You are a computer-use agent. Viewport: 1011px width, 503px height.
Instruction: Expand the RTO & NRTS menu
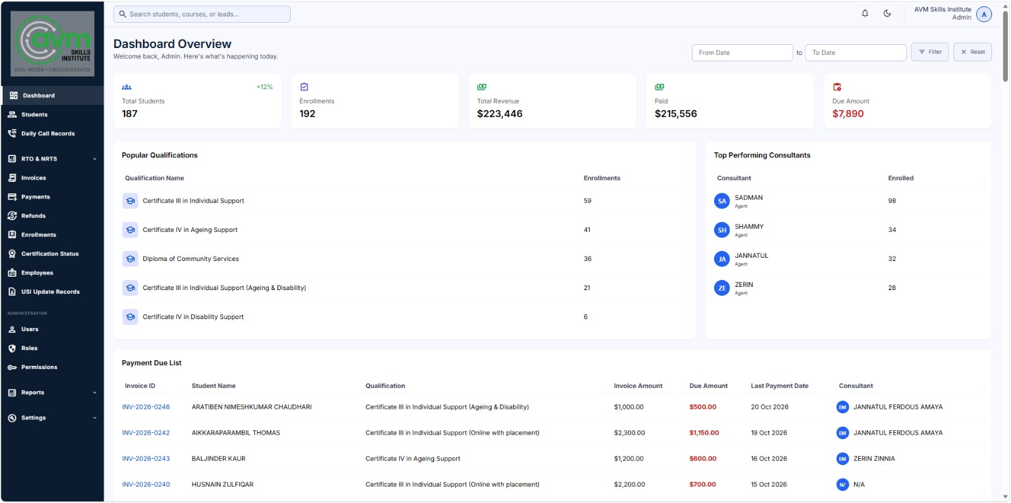53,159
